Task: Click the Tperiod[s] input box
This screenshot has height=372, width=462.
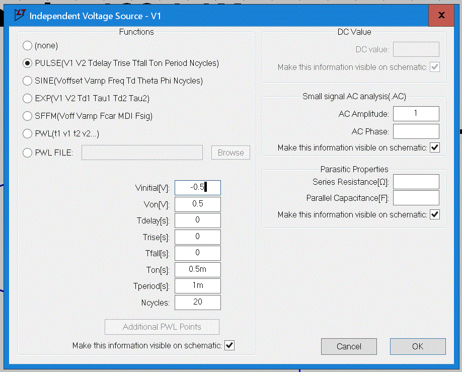Action: [197, 286]
